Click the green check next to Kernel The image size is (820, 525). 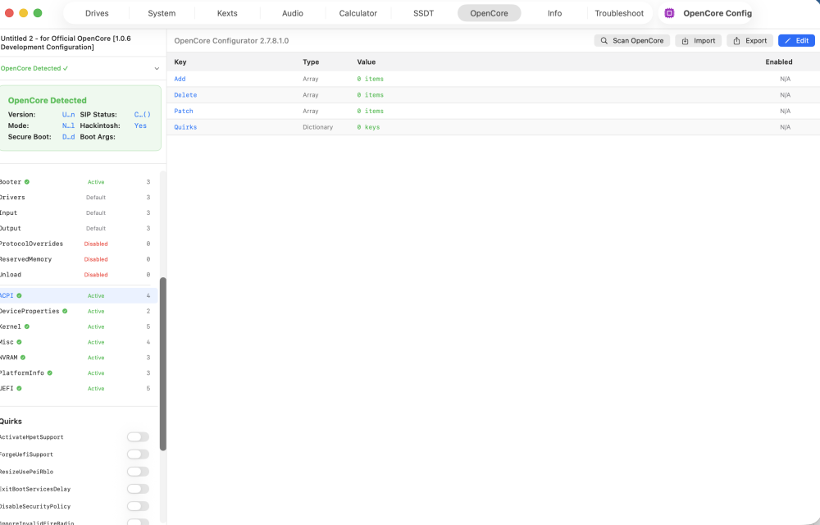point(27,326)
